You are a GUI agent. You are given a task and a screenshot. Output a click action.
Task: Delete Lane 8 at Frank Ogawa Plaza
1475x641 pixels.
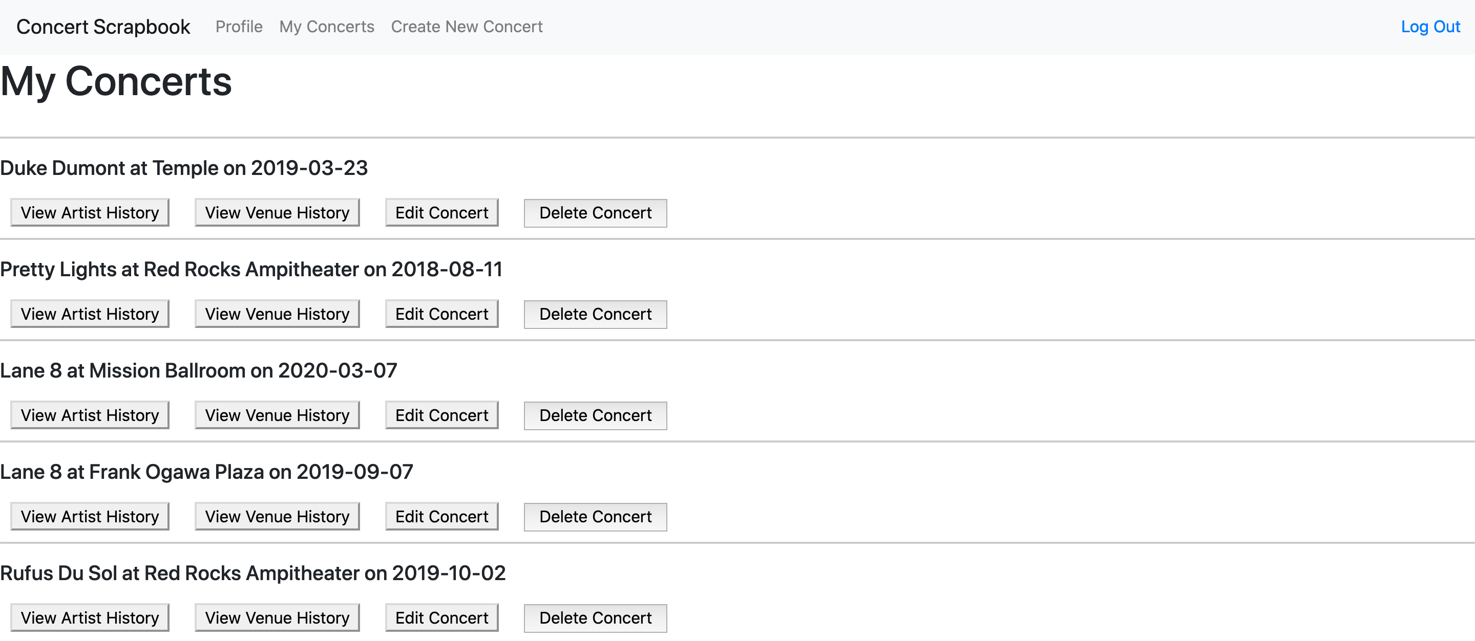(595, 516)
